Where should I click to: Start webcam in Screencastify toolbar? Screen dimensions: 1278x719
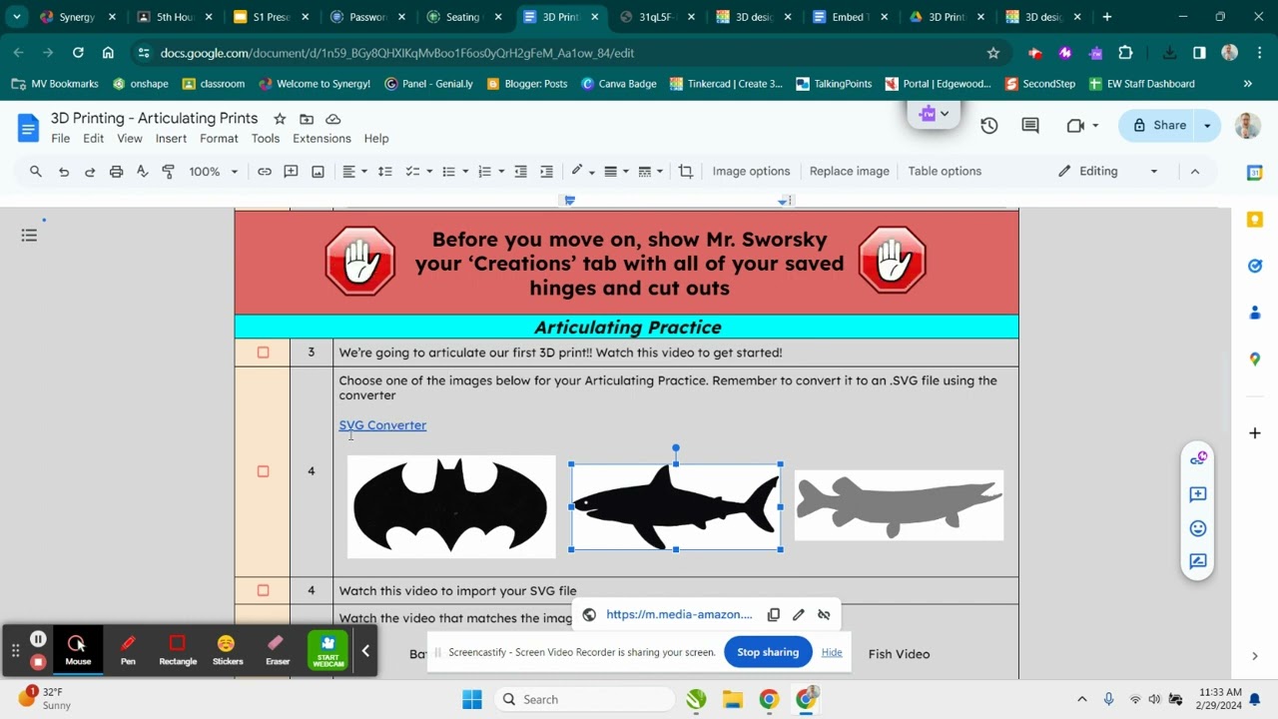click(327, 650)
